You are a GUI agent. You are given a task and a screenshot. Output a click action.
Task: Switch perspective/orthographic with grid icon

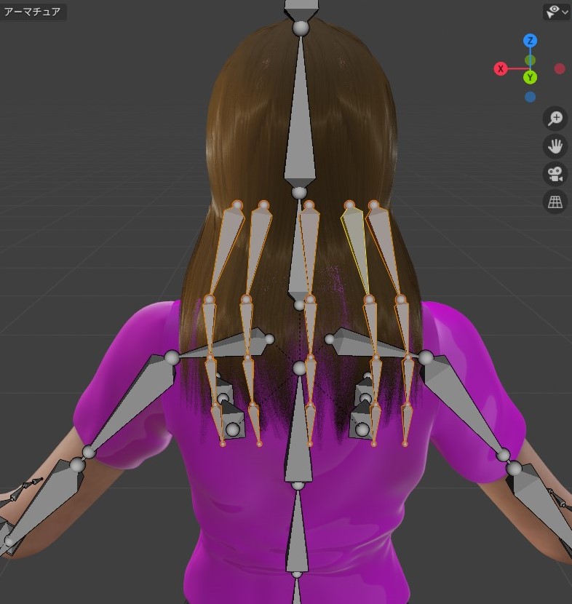555,202
